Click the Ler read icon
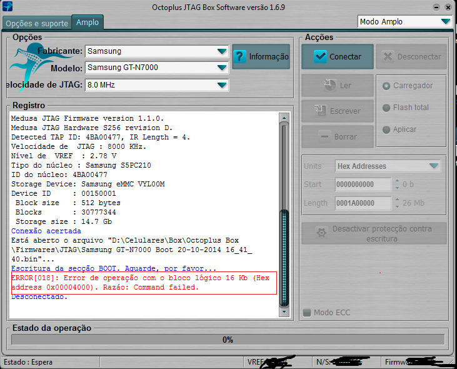The width and height of the screenshot is (457, 369). (330, 85)
